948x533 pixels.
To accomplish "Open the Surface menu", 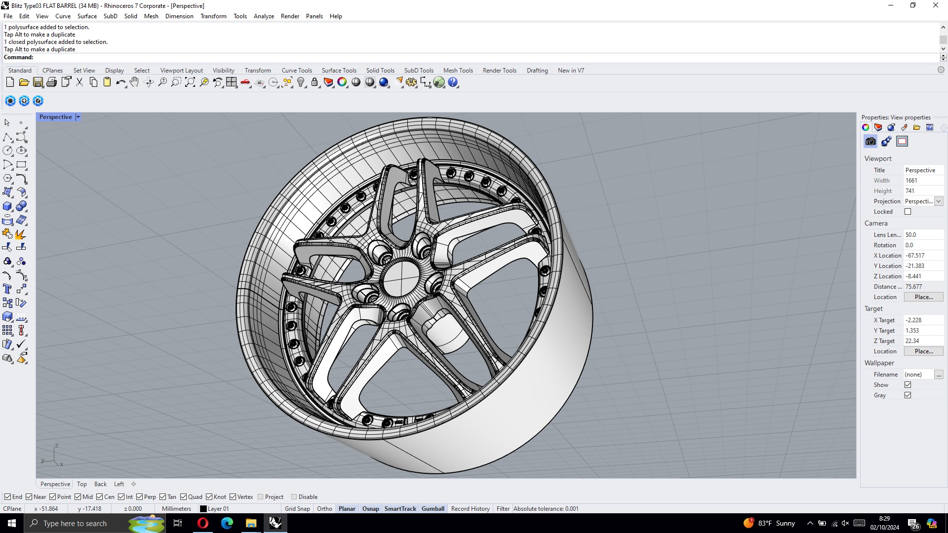I will (87, 16).
